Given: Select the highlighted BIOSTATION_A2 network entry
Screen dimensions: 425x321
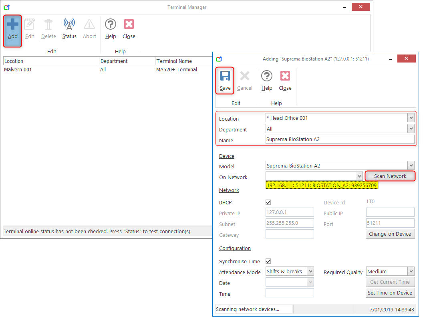Looking at the screenshot, I should coord(322,186).
